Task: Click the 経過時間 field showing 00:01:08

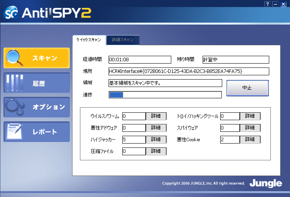Action: (x=140, y=60)
